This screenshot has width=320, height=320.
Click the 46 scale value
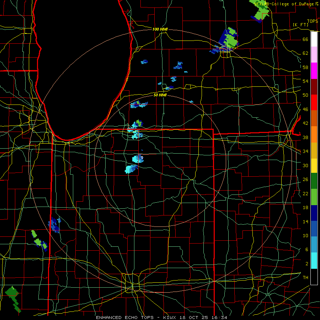[x=305, y=110]
